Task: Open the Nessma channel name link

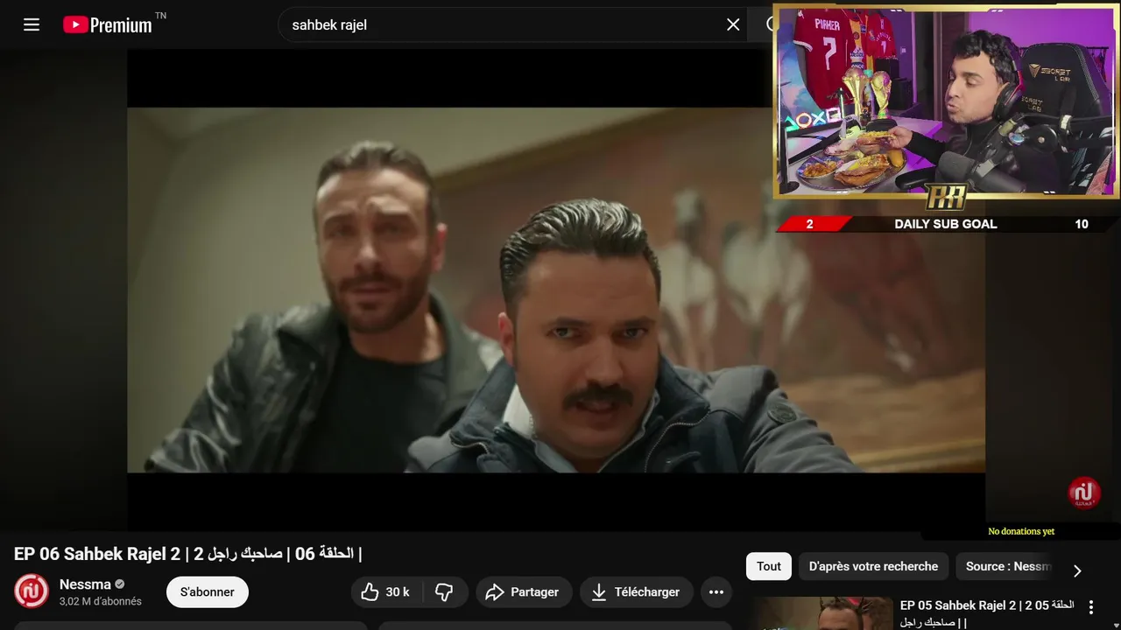Action: pos(85,584)
